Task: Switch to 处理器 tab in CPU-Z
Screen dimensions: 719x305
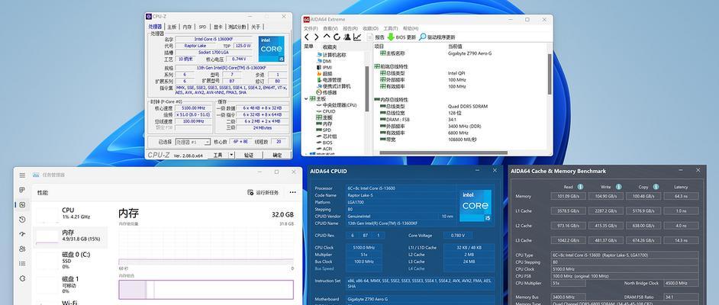Action: pos(155,27)
